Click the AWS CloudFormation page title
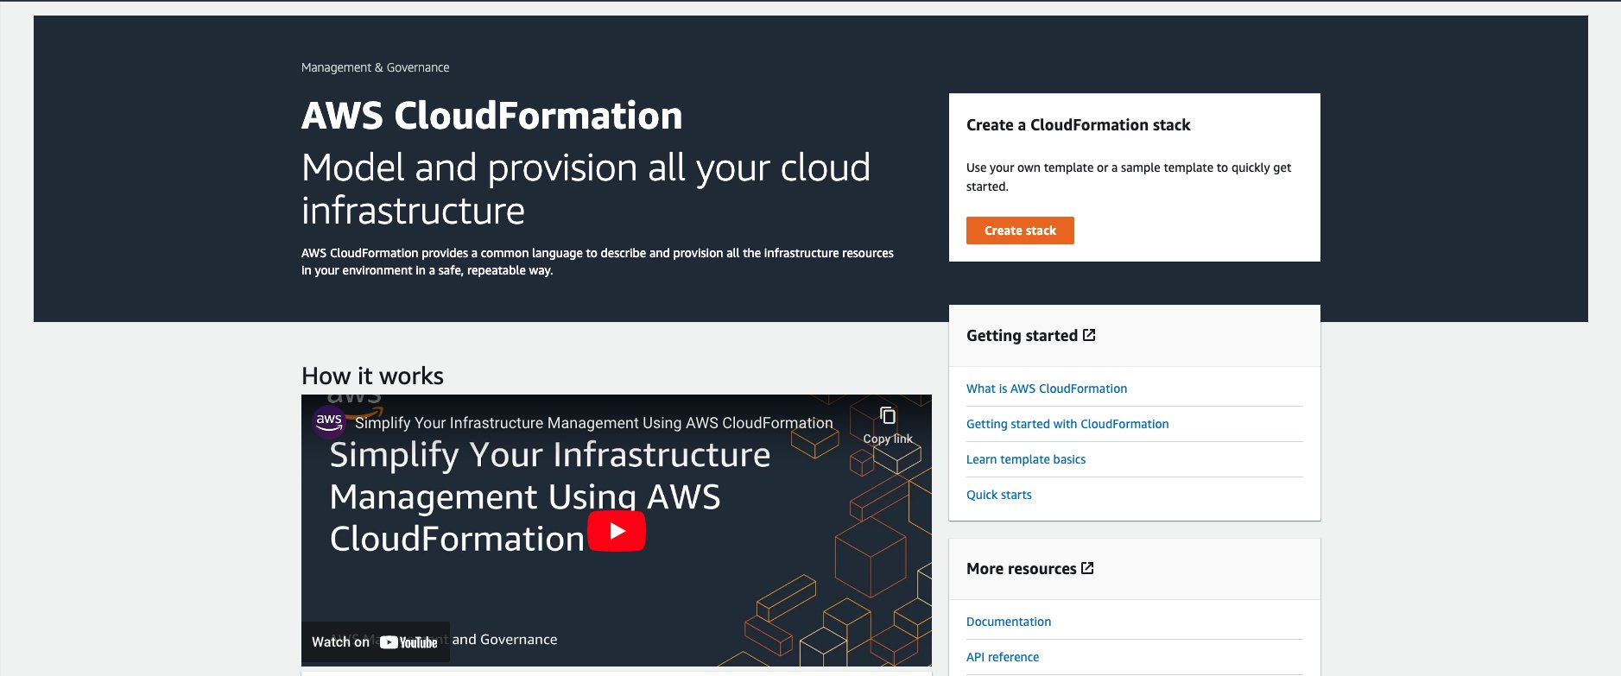Viewport: 1621px width, 676px height. click(x=491, y=116)
